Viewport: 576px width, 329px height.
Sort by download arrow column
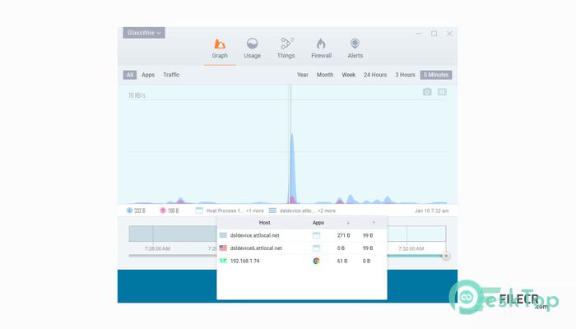pos(348,223)
